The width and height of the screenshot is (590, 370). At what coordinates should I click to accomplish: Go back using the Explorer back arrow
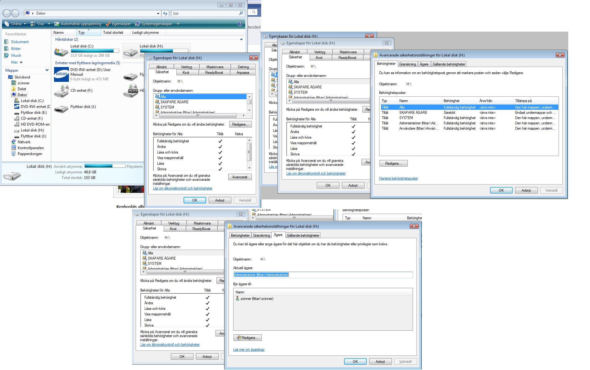click(x=7, y=13)
